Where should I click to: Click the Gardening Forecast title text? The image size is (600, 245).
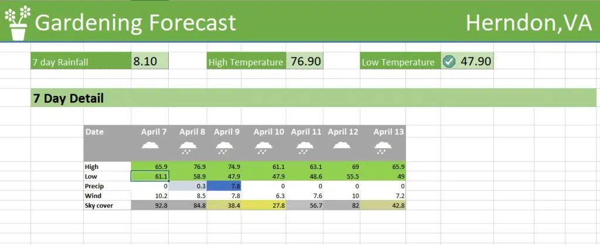[135, 23]
